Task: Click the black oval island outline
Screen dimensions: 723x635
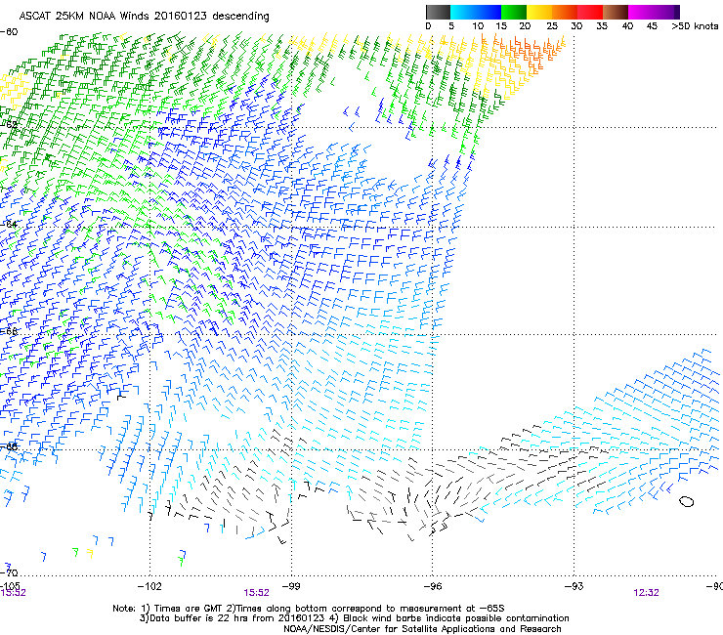Action: pyautogui.click(x=687, y=501)
